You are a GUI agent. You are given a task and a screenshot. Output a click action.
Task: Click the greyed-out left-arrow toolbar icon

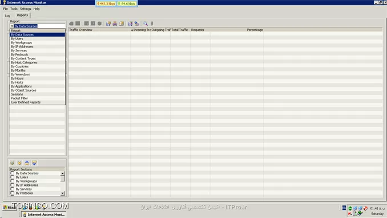click(x=71, y=23)
